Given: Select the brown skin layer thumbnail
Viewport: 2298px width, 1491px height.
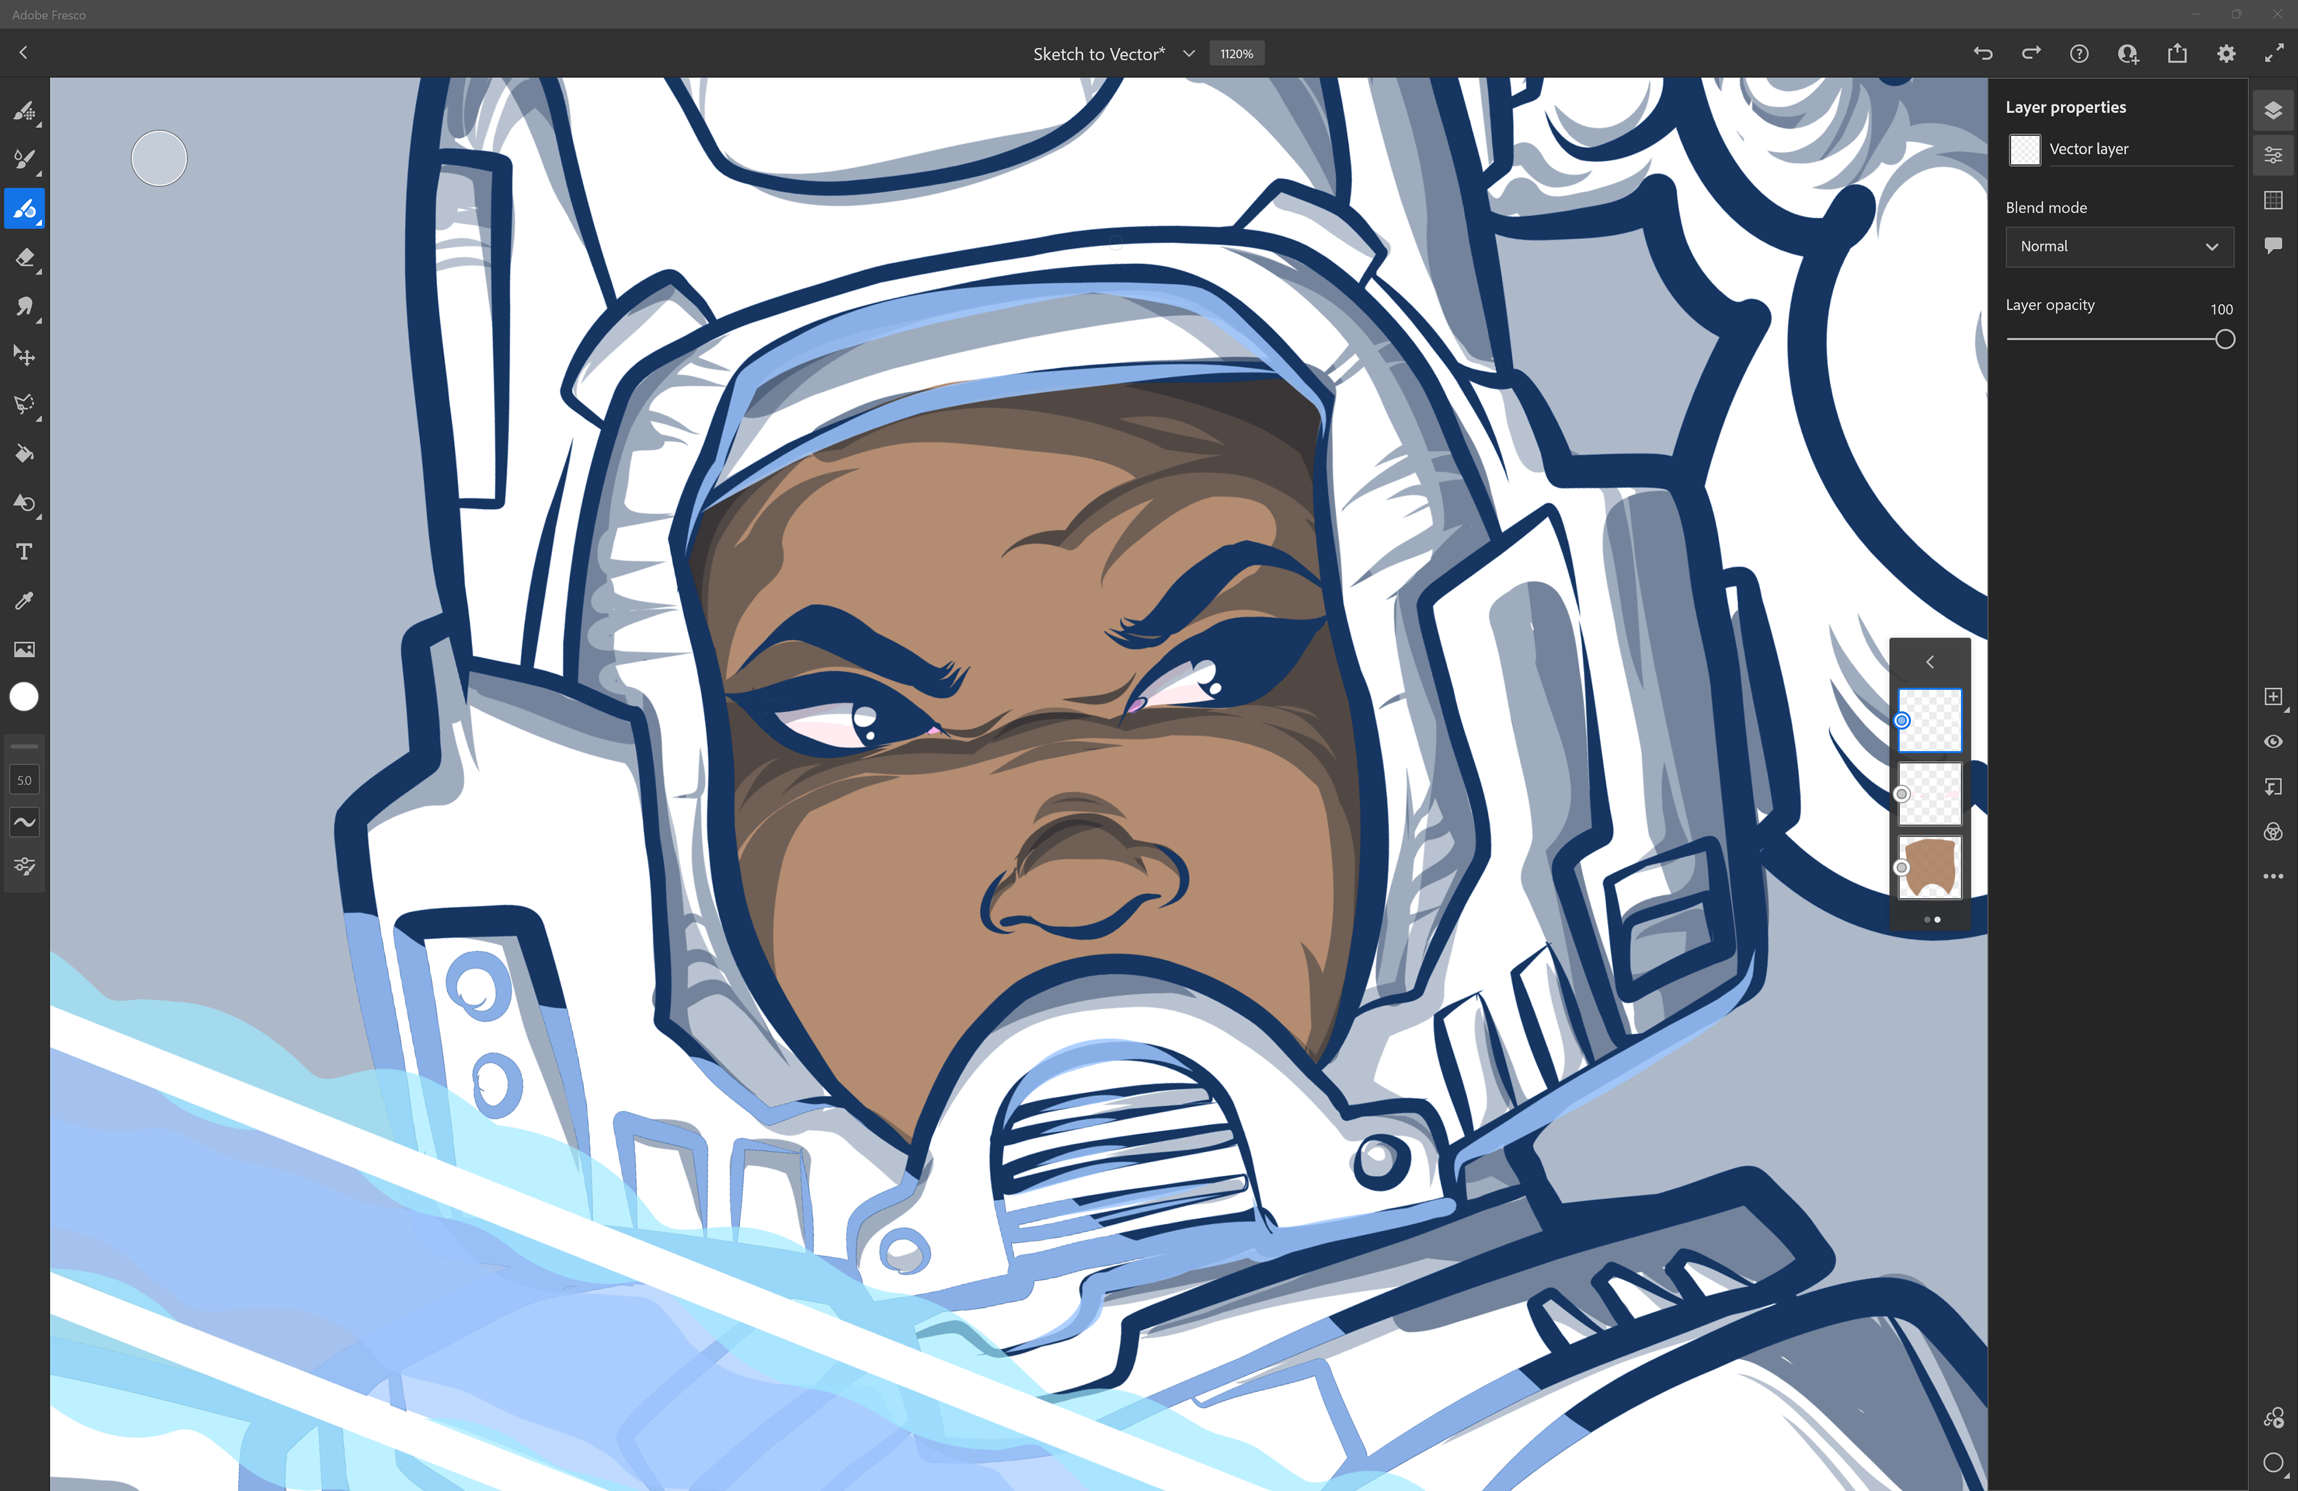Looking at the screenshot, I should [1930, 866].
